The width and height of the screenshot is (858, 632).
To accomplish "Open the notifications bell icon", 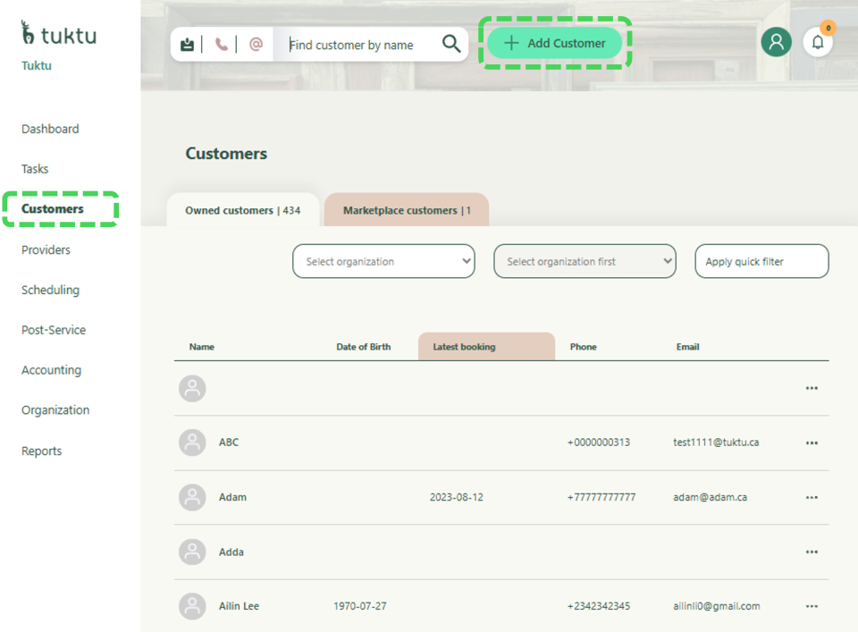I will click(818, 42).
